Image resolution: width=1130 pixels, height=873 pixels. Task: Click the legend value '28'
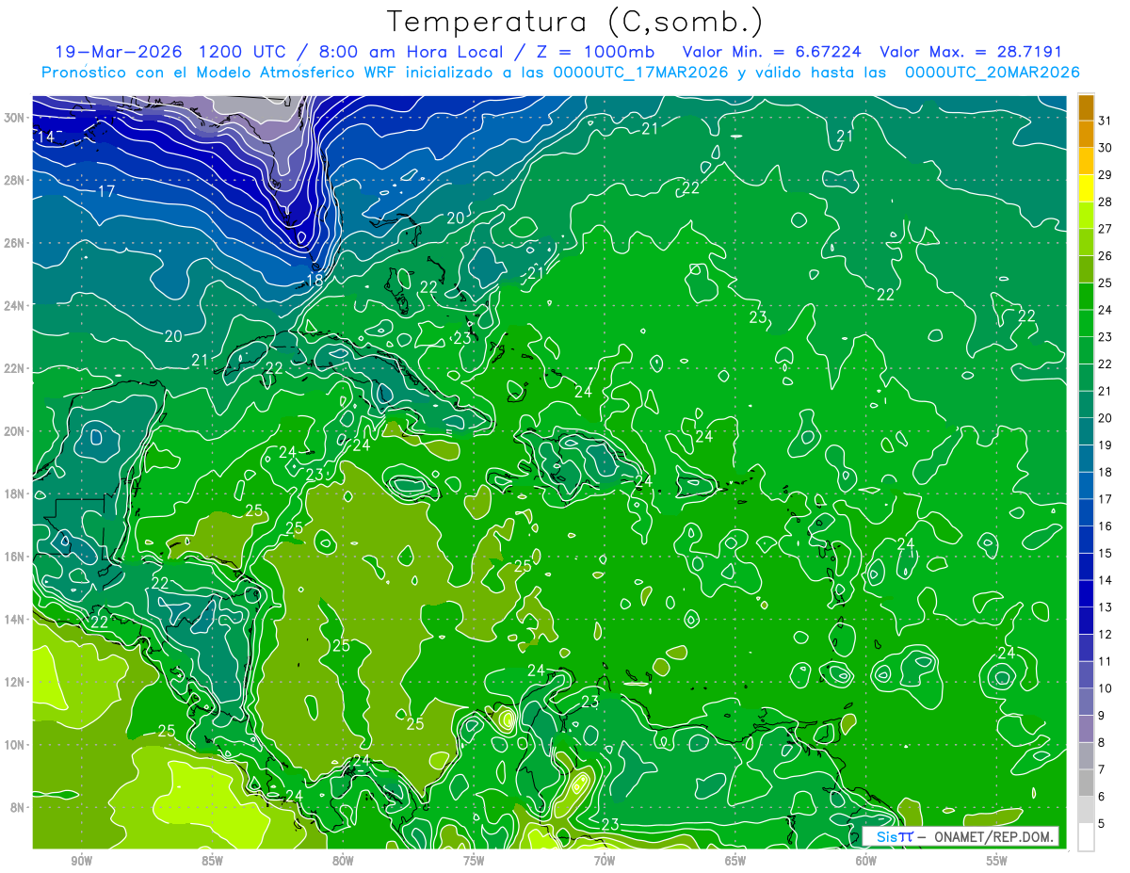(1106, 202)
